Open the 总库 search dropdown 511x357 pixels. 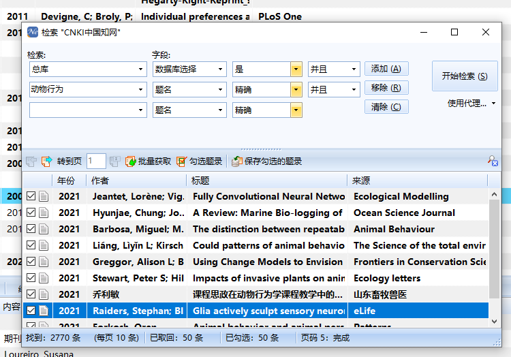pyautogui.click(x=140, y=69)
